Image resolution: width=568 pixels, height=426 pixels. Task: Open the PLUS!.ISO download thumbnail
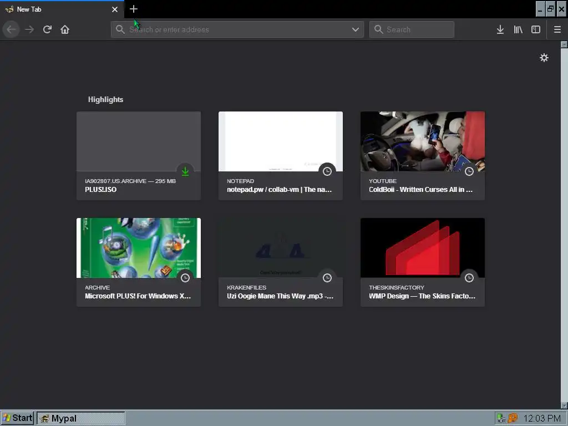(138, 141)
